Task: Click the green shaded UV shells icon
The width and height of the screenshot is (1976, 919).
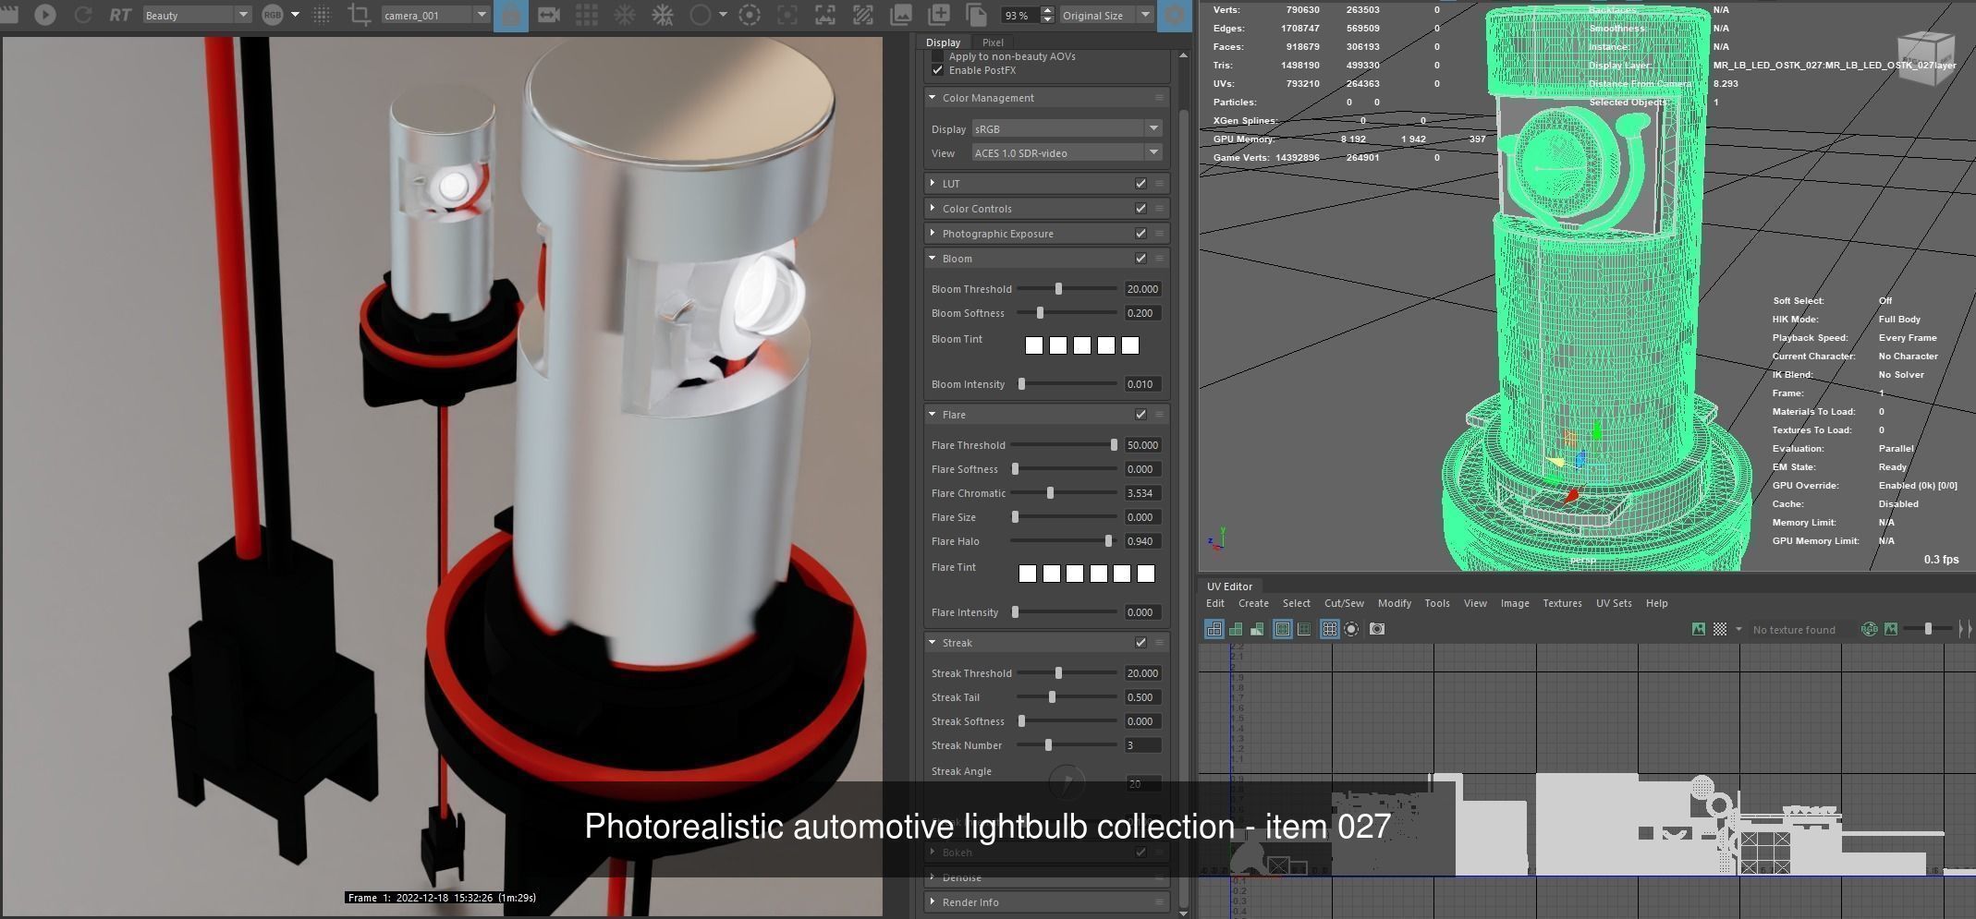Action: (x=1236, y=629)
